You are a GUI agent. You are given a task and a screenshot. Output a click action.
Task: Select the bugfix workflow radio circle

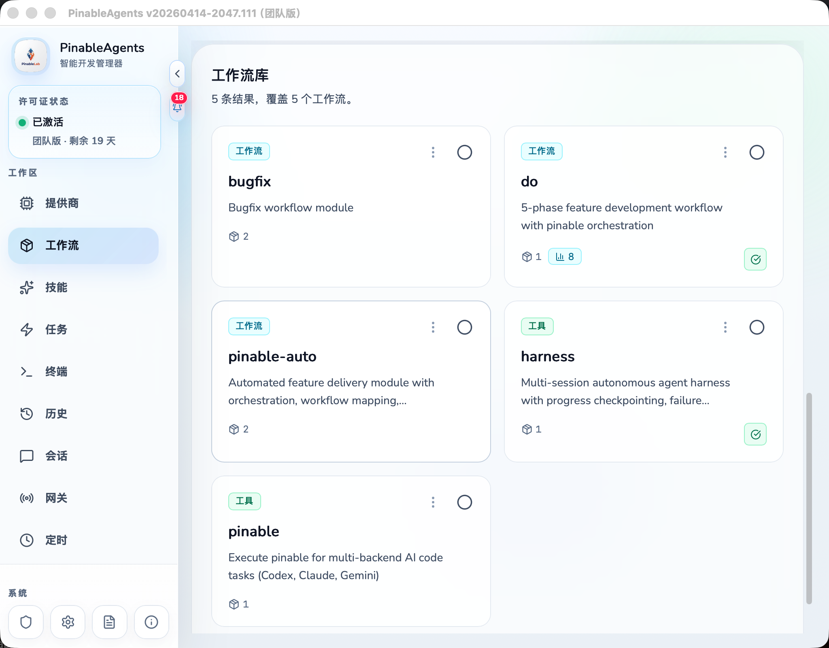tap(465, 152)
